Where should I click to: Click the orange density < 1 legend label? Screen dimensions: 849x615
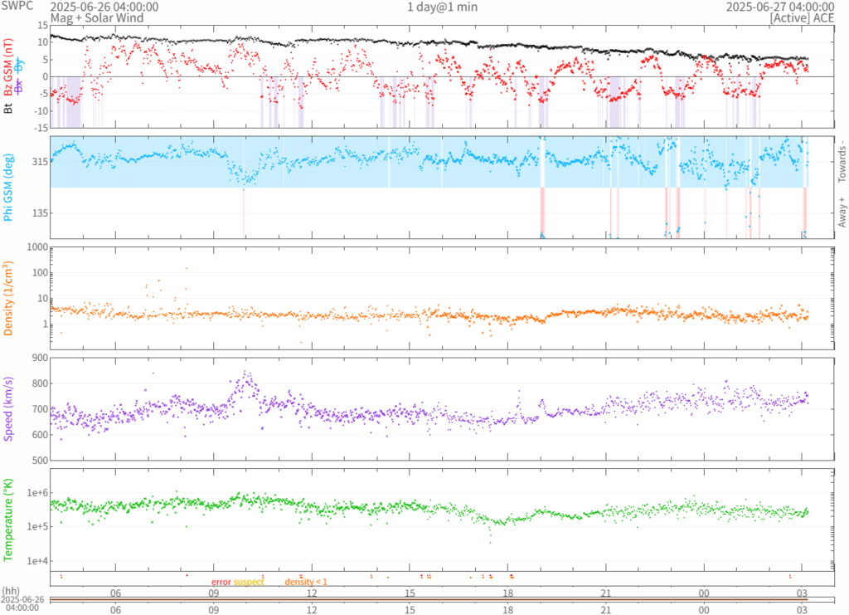tap(306, 582)
